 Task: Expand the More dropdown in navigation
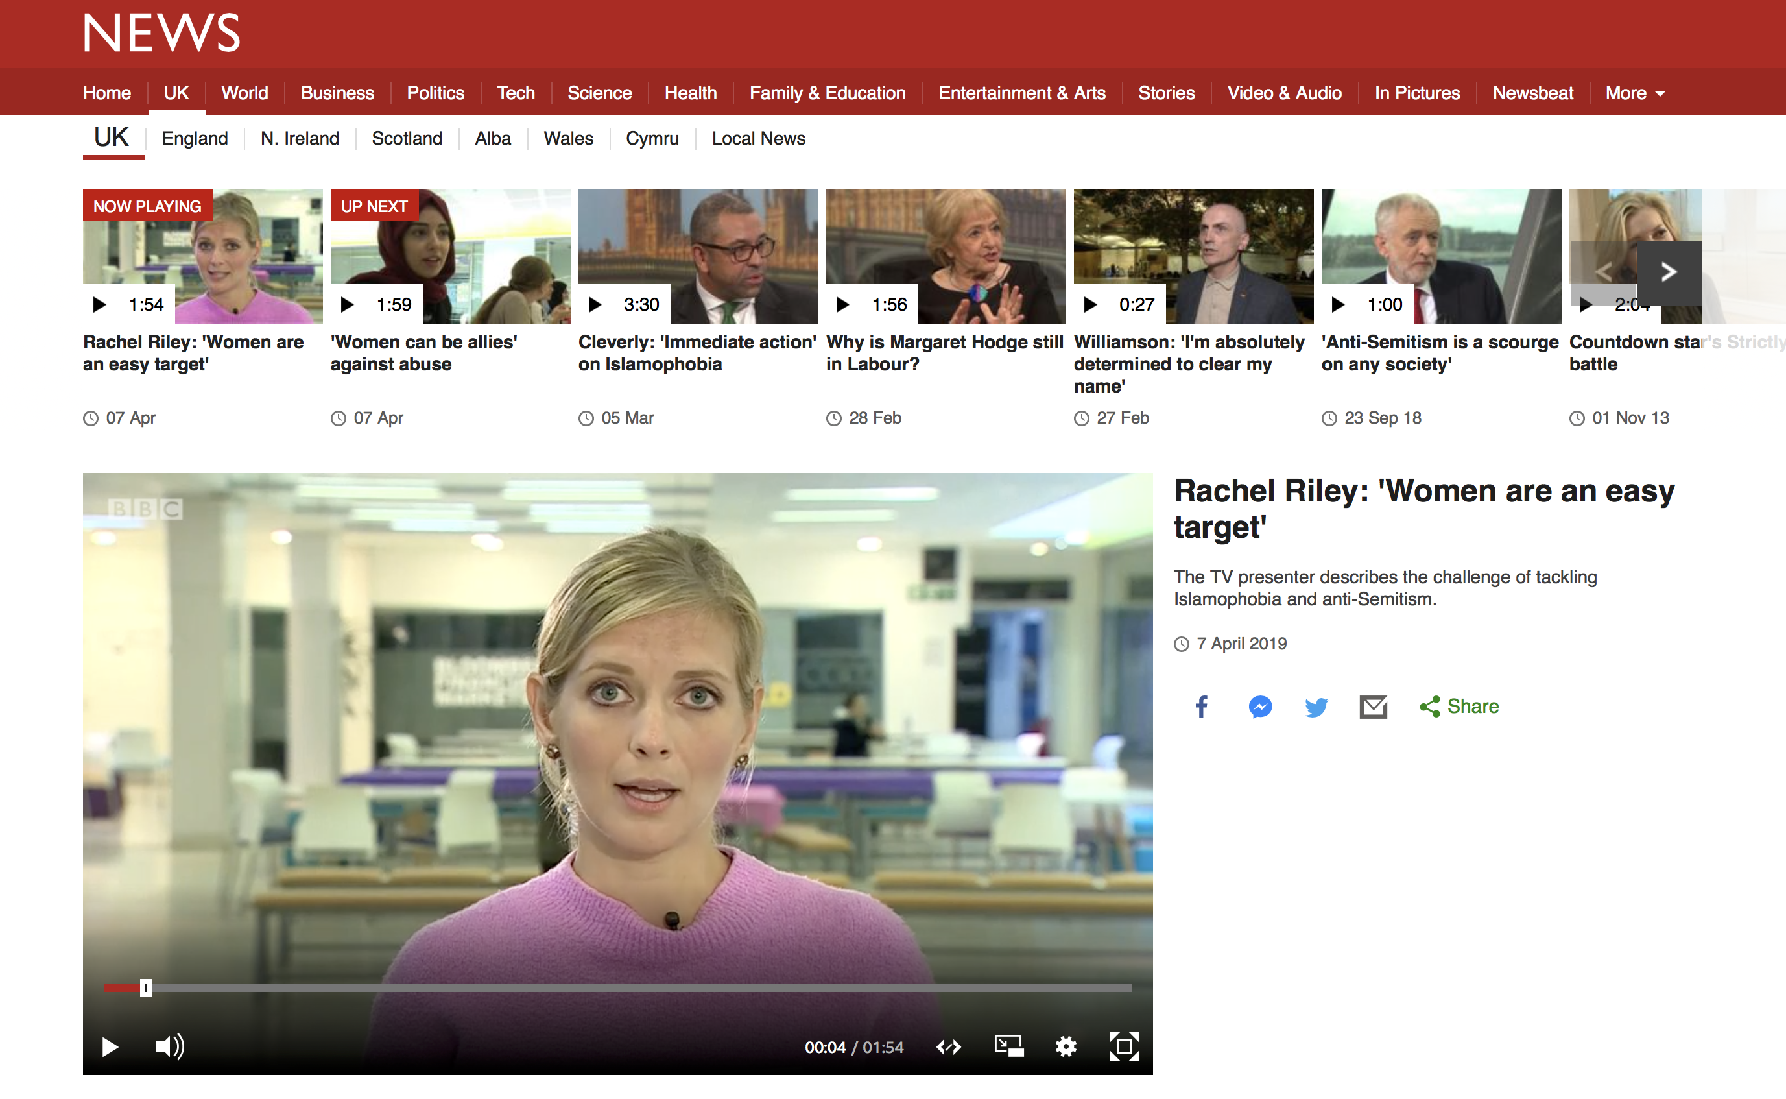point(1635,93)
